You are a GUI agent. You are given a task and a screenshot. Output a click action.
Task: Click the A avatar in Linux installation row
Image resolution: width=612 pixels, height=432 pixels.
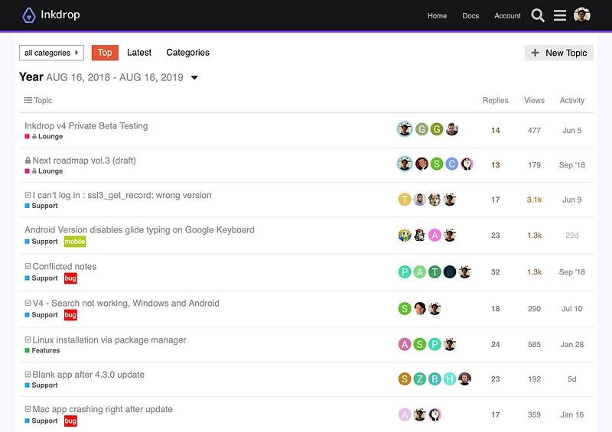pos(405,344)
